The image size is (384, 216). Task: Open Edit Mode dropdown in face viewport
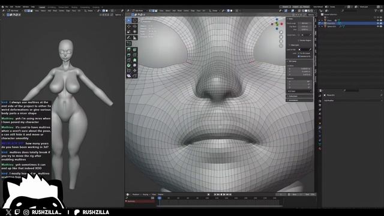(x=140, y=11)
